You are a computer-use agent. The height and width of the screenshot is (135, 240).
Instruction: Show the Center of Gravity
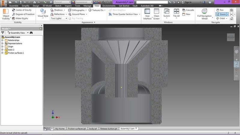(23, 10)
